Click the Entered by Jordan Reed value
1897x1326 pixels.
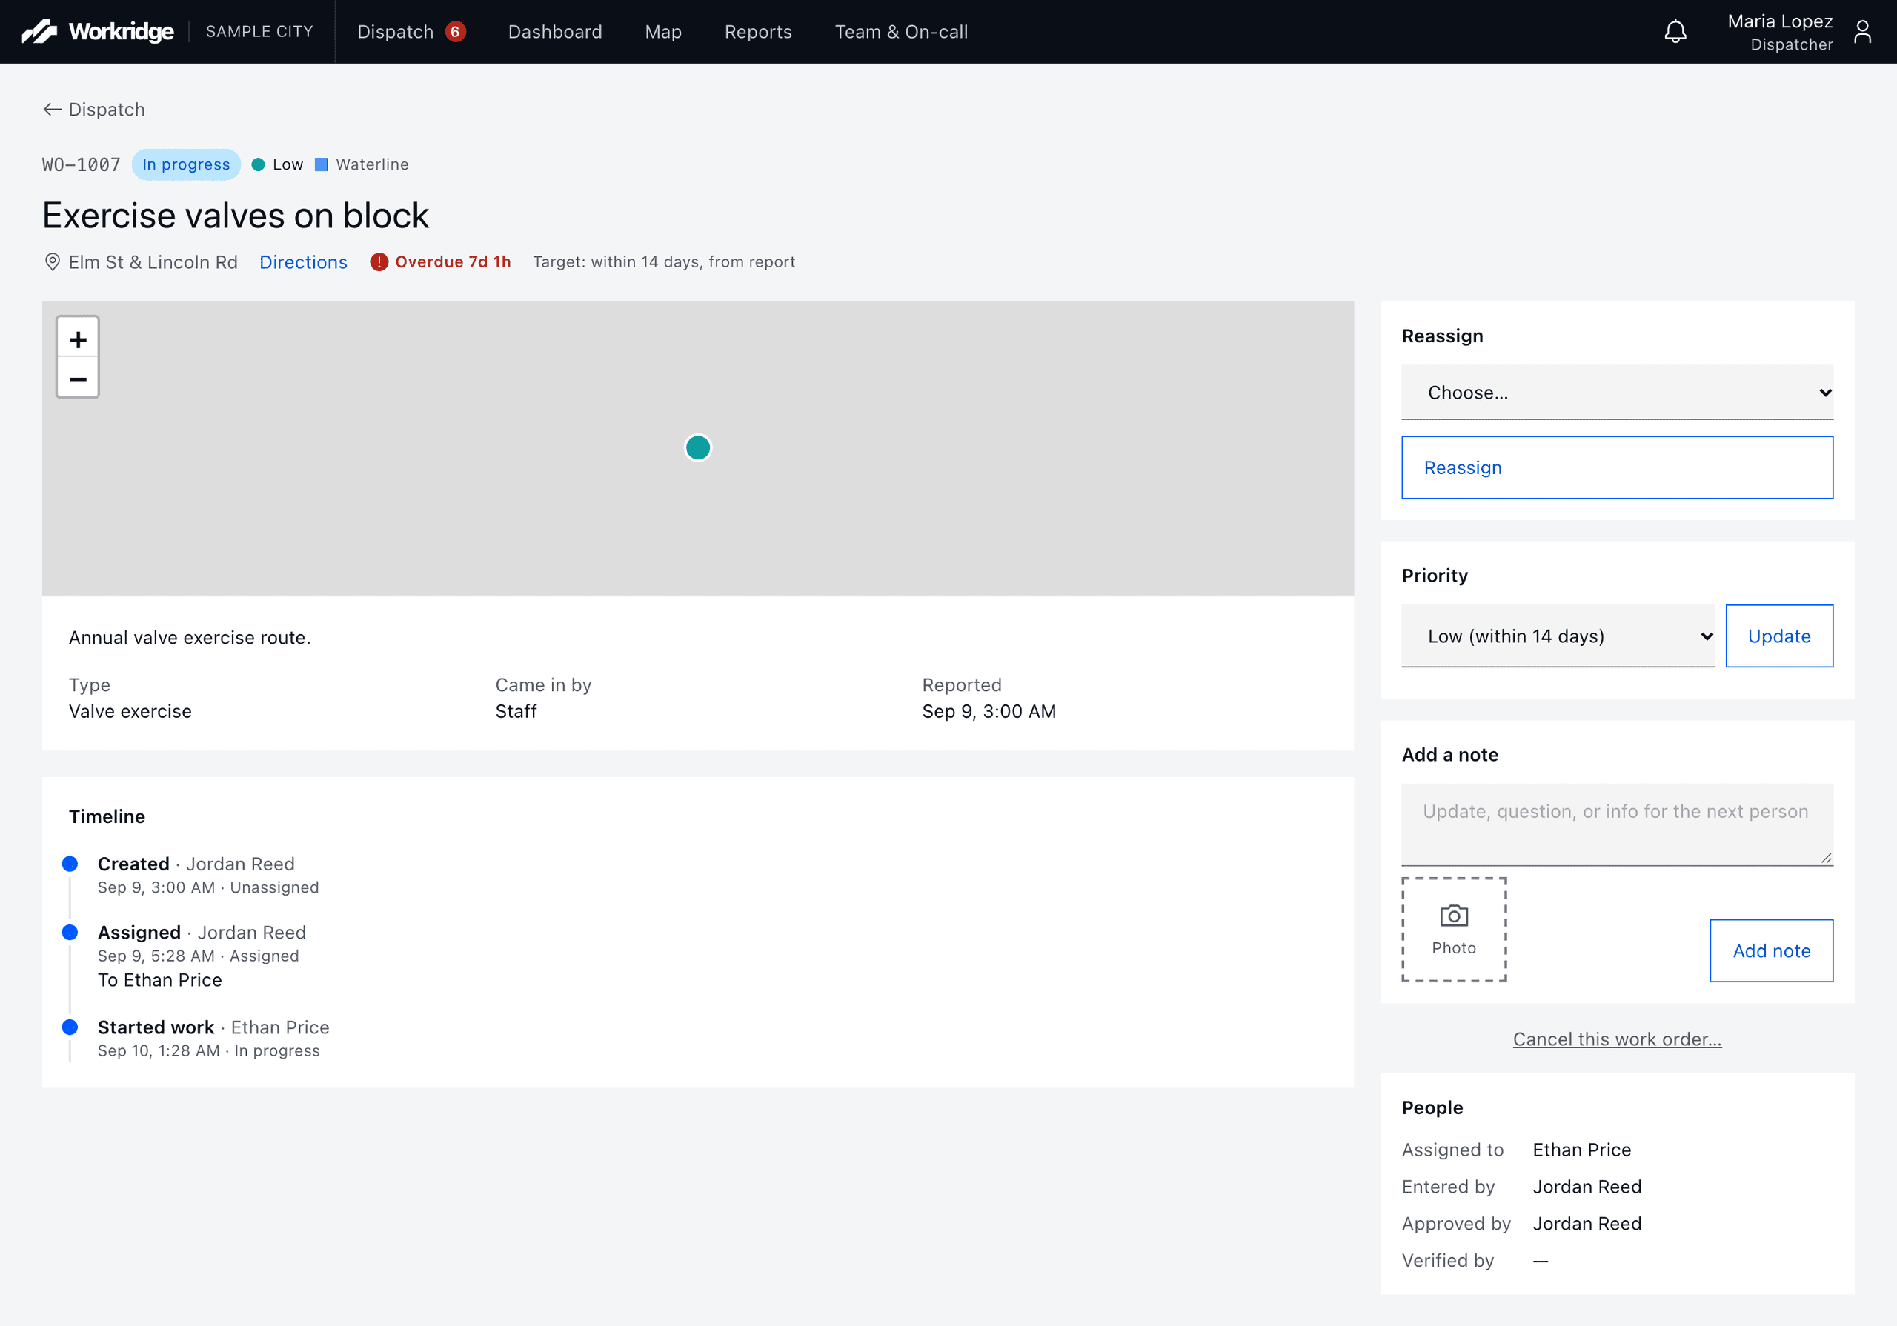click(x=1587, y=1187)
